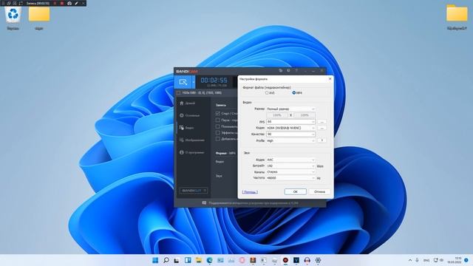Open the Домой tab in Bandicam sidebar
This screenshot has height=266, width=473.
pos(188,103)
